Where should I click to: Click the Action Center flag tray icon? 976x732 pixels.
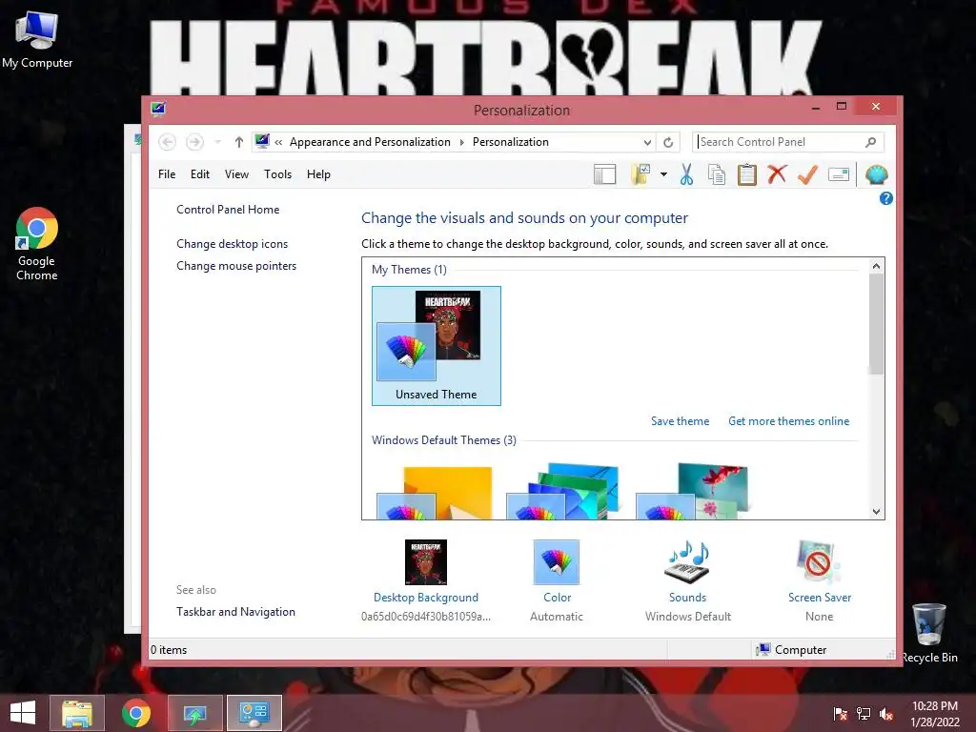[841, 714]
